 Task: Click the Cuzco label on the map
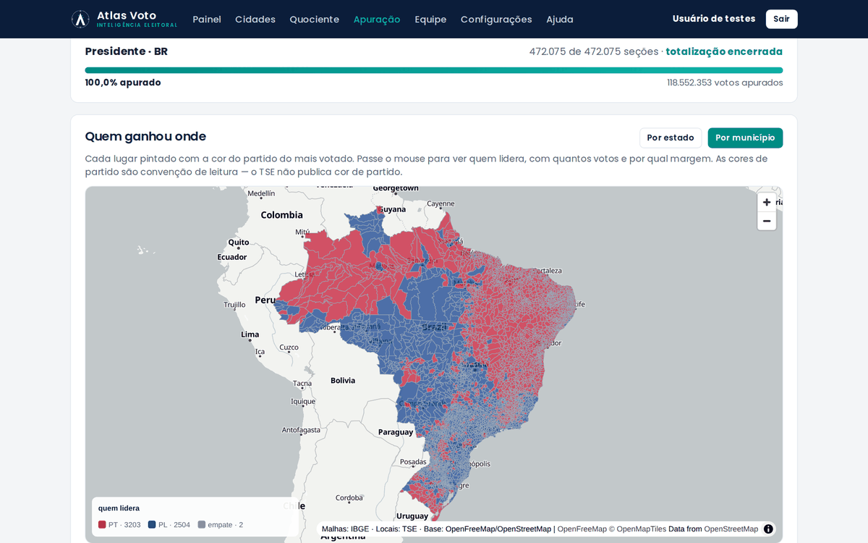click(x=289, y=348)
